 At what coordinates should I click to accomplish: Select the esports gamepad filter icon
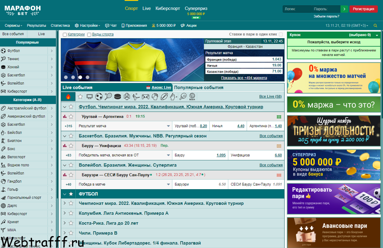coord(145,97)
